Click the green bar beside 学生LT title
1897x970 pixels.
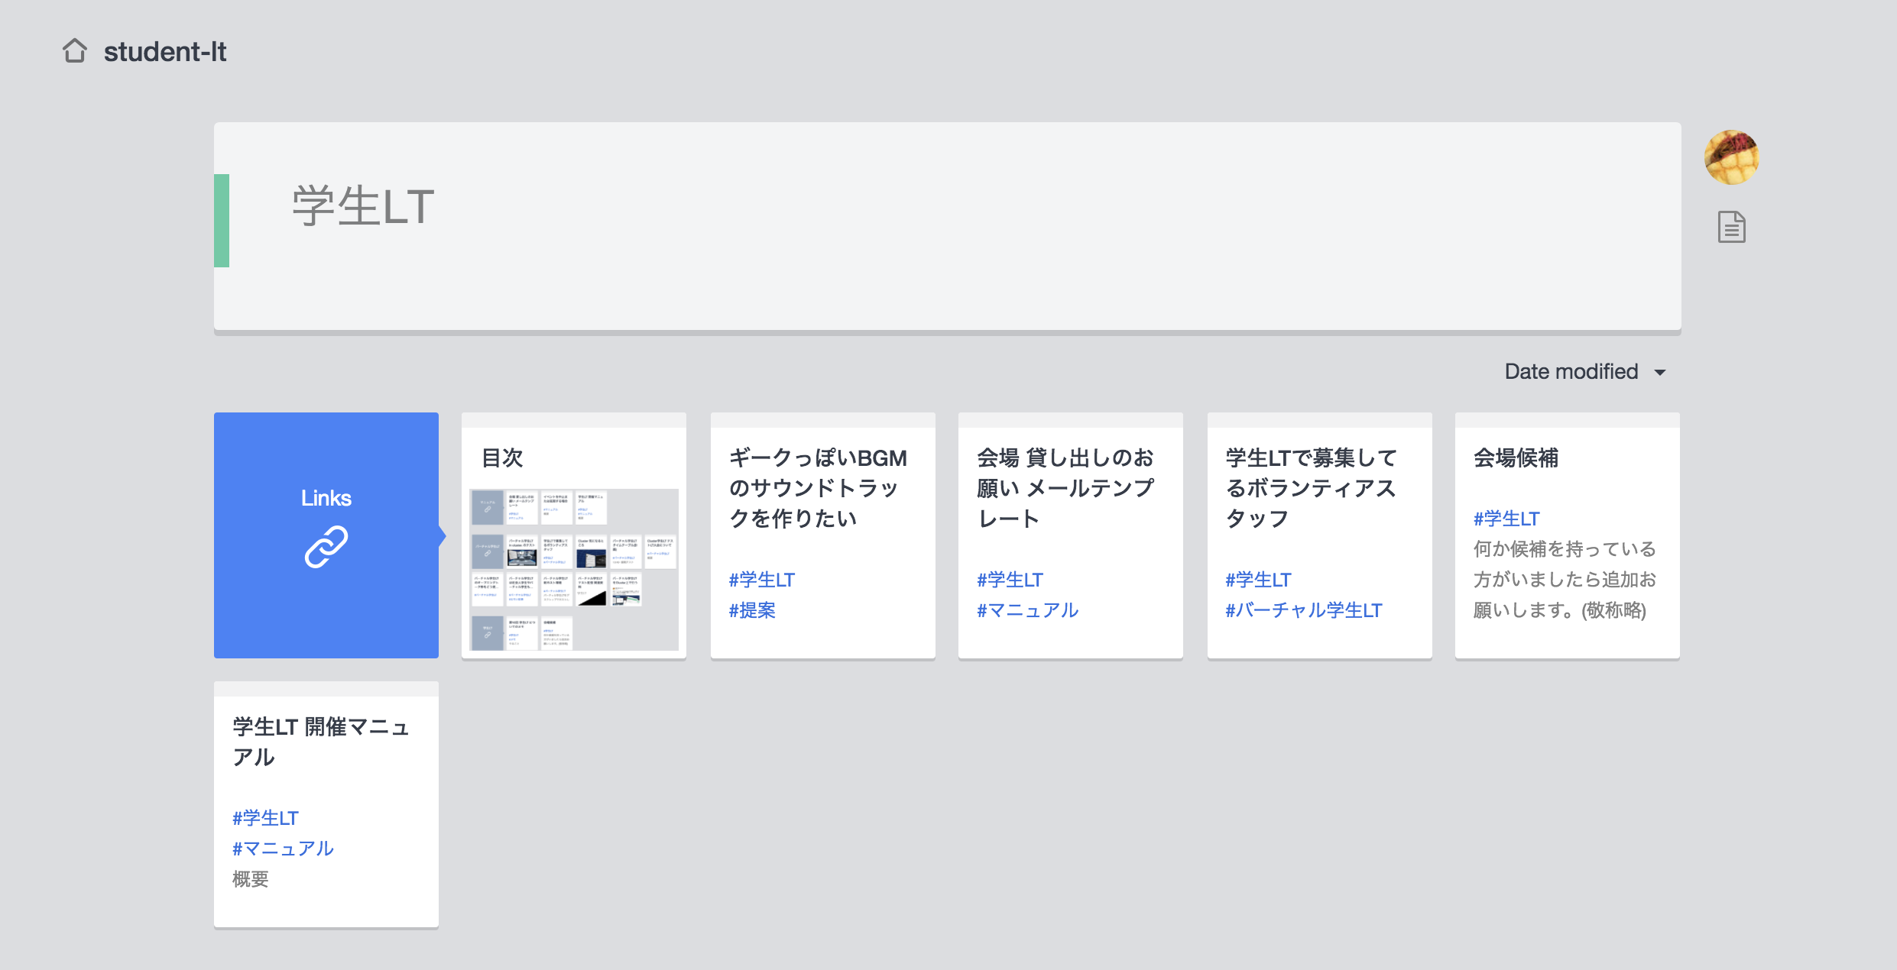222,221
